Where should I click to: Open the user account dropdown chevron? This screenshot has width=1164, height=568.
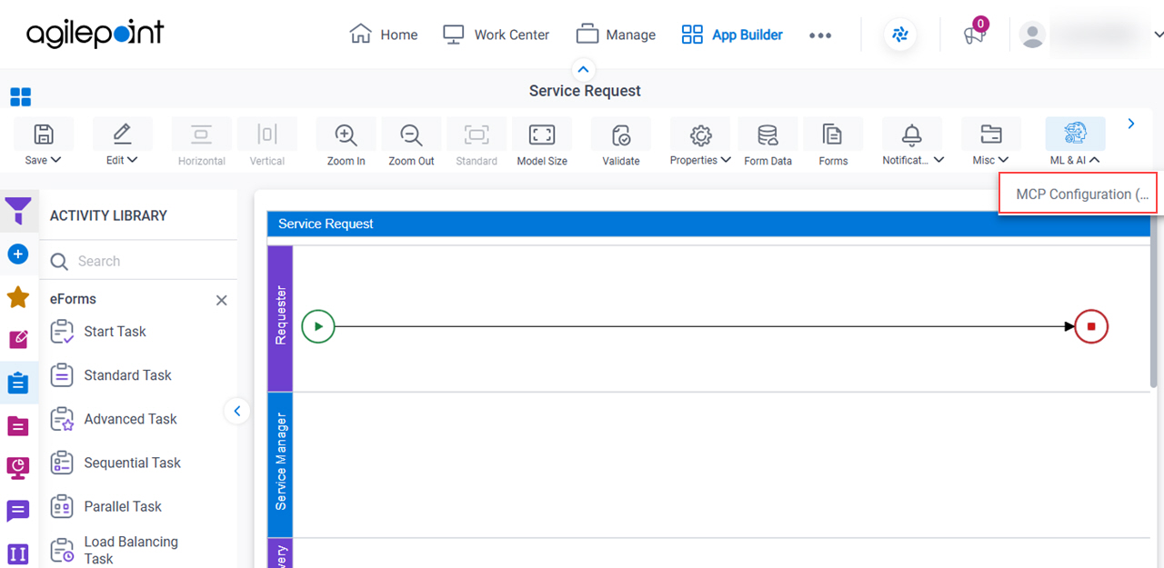click(1159, 35)
